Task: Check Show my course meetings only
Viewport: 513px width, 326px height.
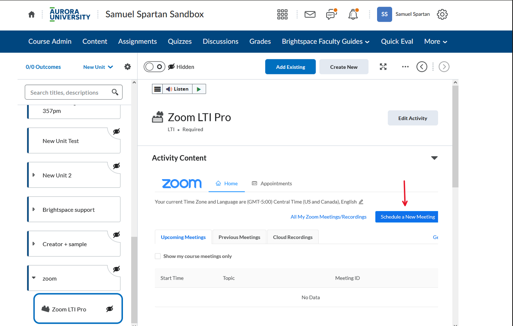Action: pos(158,256)
